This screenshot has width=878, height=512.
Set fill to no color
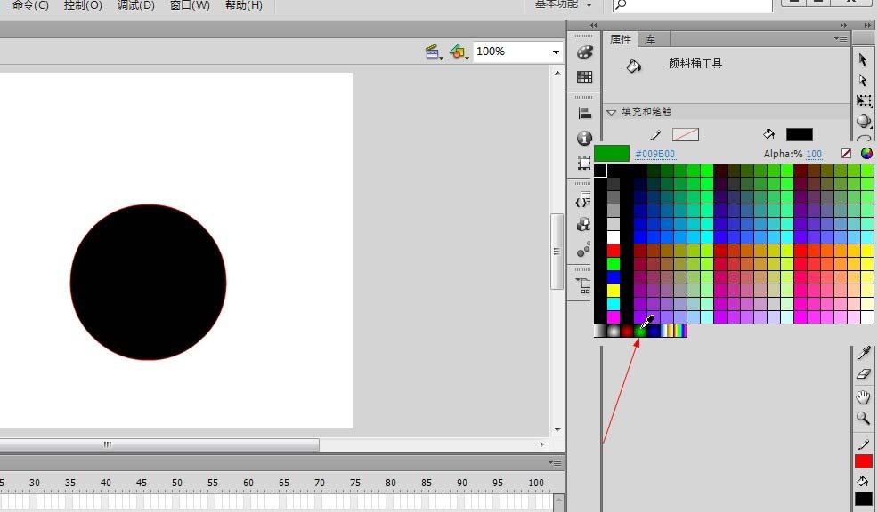click(x=846, y=154)
